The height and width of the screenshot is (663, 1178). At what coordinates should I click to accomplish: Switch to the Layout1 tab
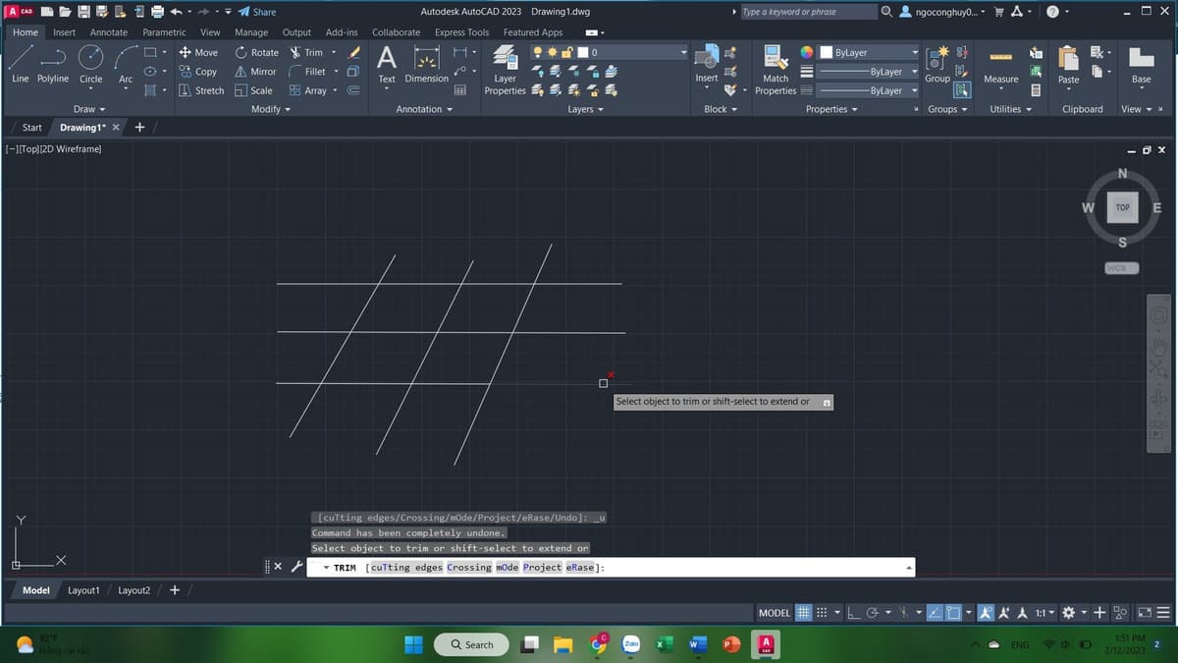tap(83, 590)
